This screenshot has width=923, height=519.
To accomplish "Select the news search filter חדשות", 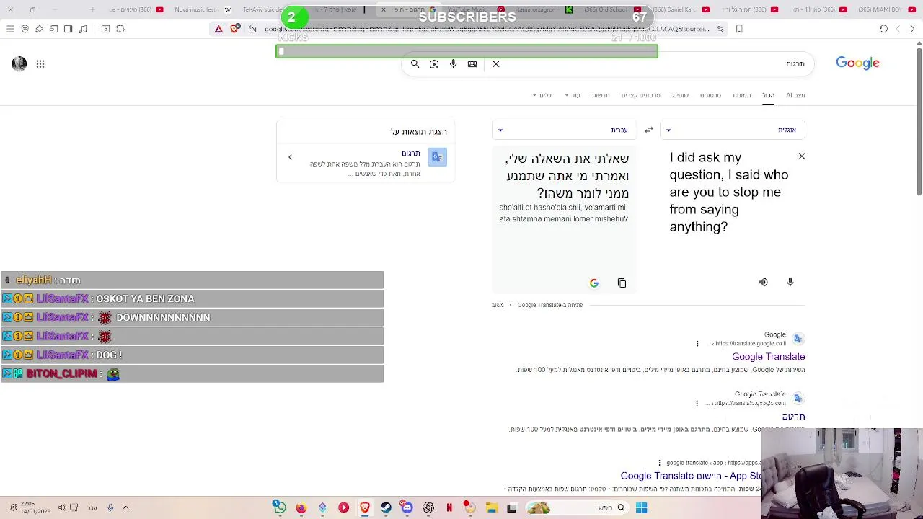I will click(601, 95).
